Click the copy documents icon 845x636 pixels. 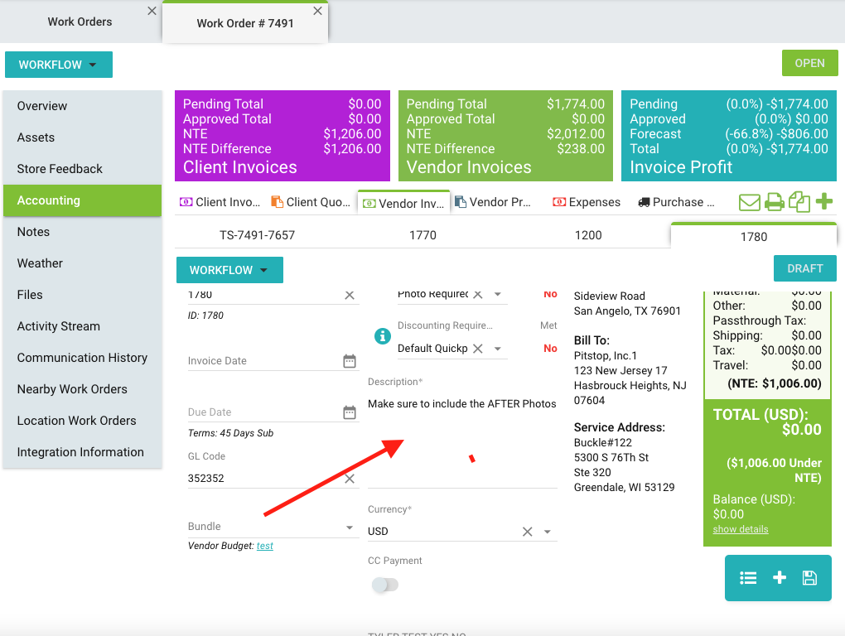click(799, 202)
